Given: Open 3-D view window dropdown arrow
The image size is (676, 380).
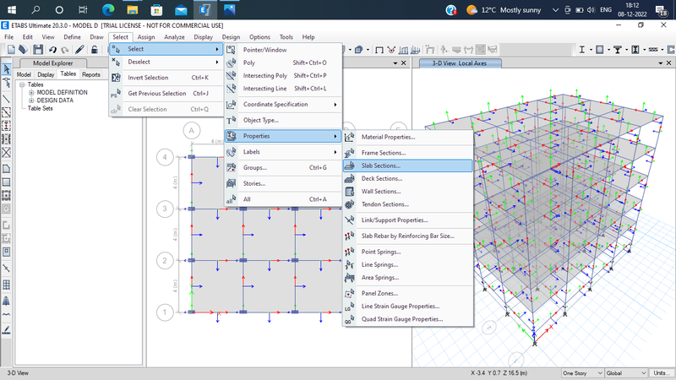Looking at the screenshot, I should coord(661,63).
